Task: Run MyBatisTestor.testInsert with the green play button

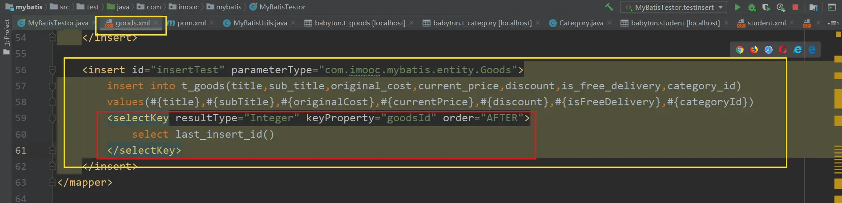Action: click(x=737, y=7)
